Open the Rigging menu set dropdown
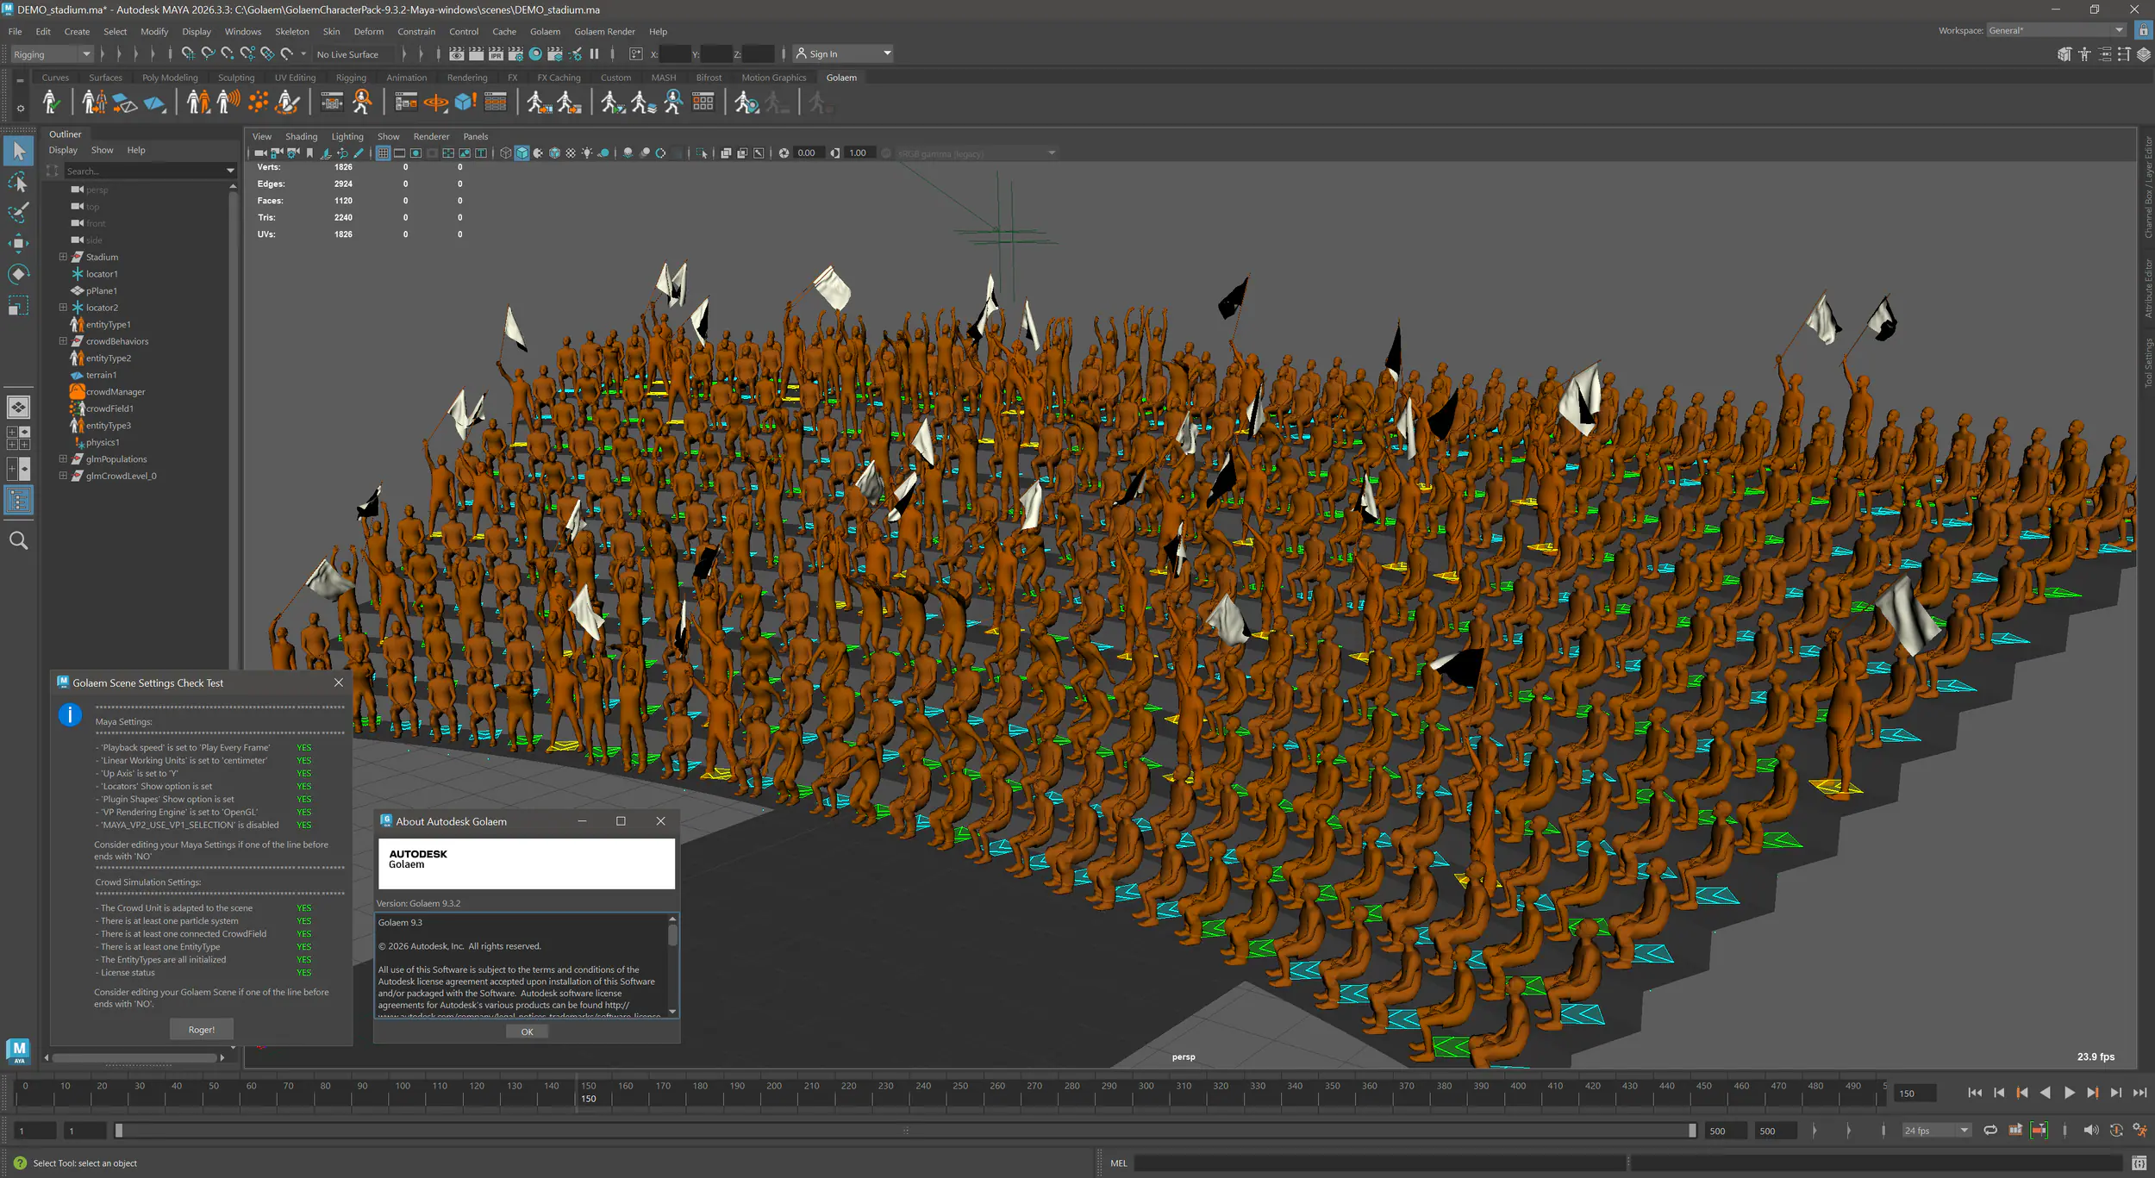The image size is (2155, 1178). tap(52, 54)
